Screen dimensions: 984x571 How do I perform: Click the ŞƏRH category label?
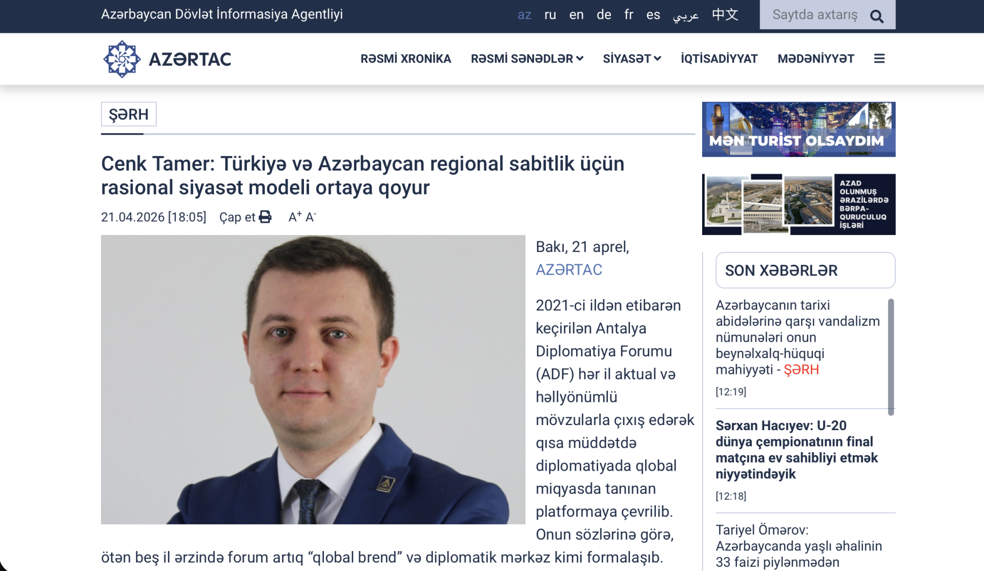tap(129, 114)
